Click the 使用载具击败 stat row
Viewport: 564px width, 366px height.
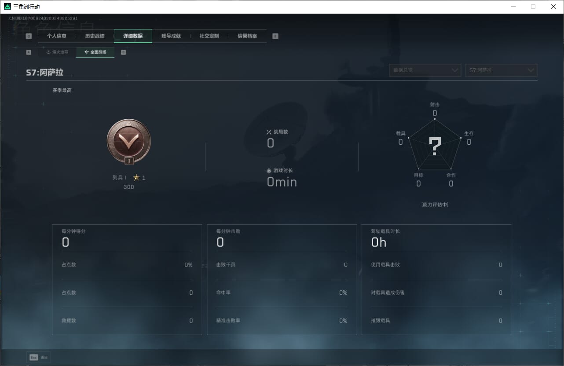point(437,265)
